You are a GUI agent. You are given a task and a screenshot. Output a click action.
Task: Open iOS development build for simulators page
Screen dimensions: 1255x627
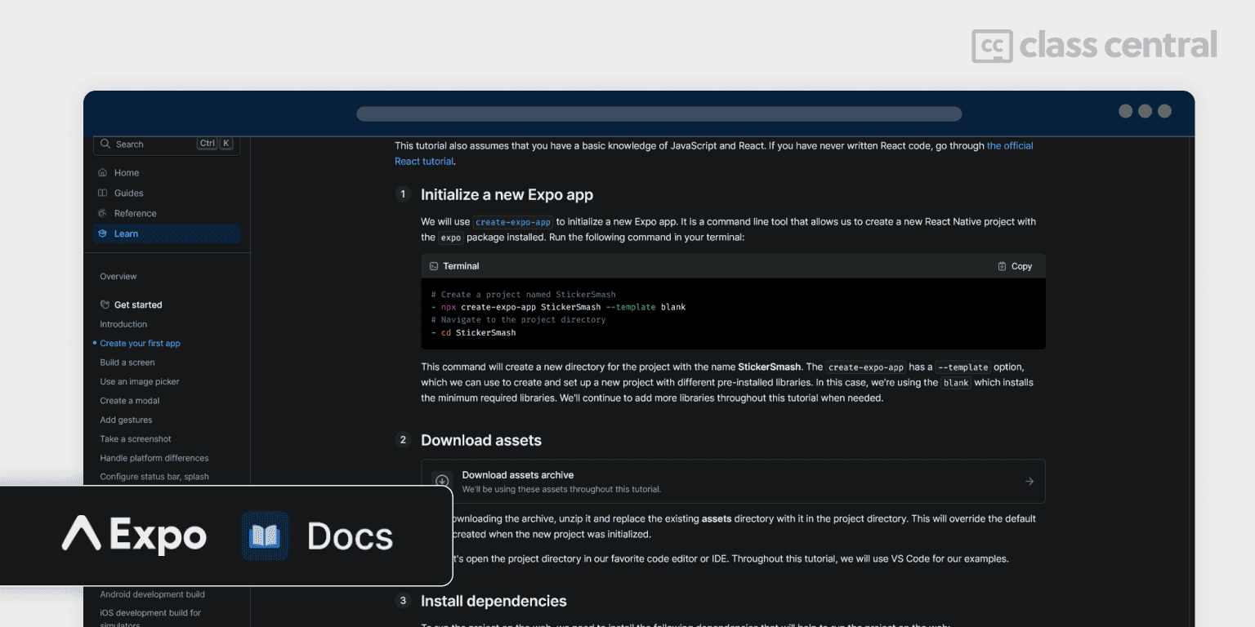coord(150,617)
